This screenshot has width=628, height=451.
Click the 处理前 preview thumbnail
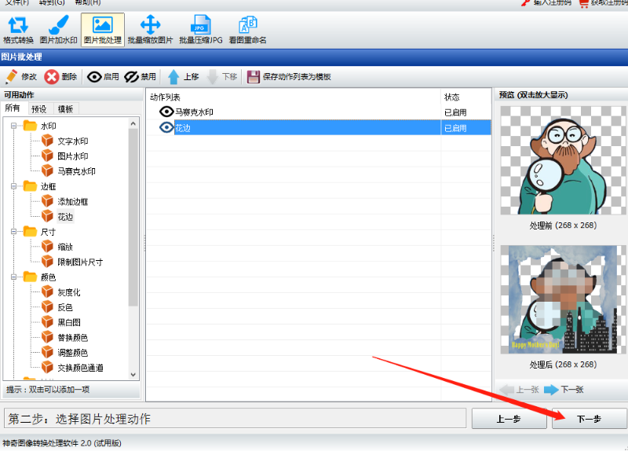563,160
